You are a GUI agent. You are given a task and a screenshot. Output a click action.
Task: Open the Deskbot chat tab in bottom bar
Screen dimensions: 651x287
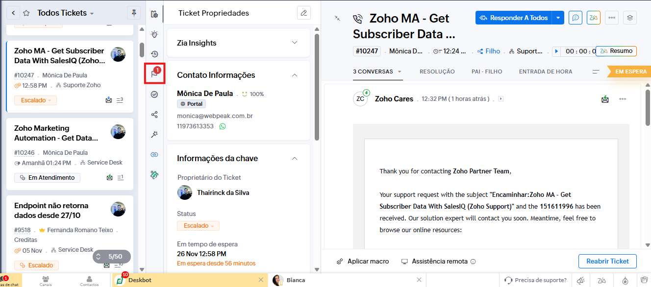[140, 280]
